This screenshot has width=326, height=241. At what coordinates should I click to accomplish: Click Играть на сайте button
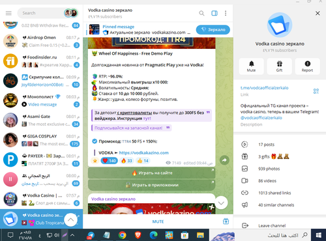click(x=151, y=173)
